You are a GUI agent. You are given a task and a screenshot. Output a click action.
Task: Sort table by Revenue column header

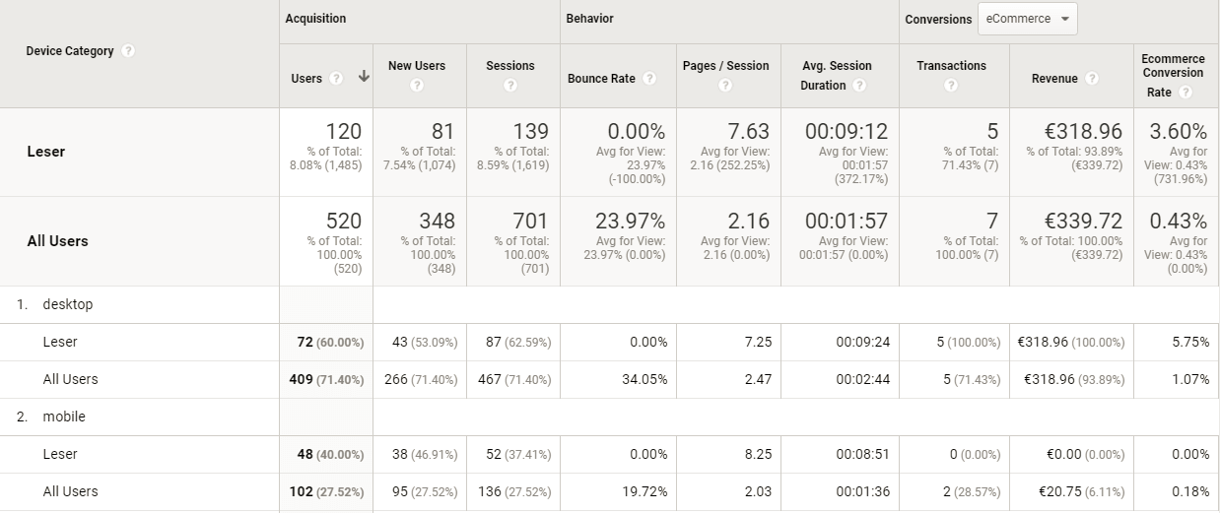[1054, 79]
